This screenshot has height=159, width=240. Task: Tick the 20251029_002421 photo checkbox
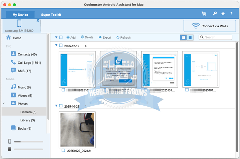coord(63,150)
